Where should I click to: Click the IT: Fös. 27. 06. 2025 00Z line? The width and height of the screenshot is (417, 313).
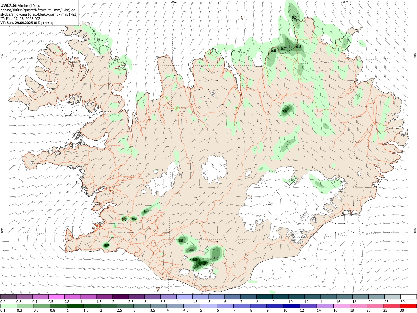tap(20, 19)
